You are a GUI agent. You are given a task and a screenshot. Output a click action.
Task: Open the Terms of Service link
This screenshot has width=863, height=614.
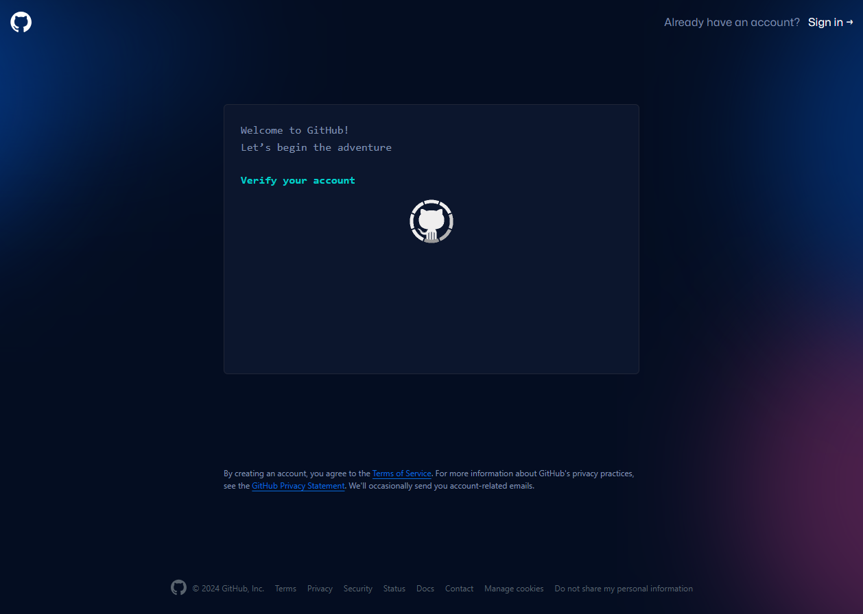[x=401, y=473]
